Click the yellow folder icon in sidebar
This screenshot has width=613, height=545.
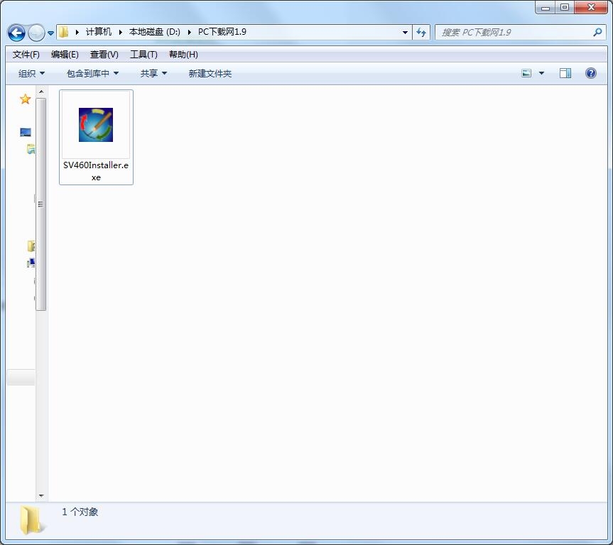tap(31, 246)
